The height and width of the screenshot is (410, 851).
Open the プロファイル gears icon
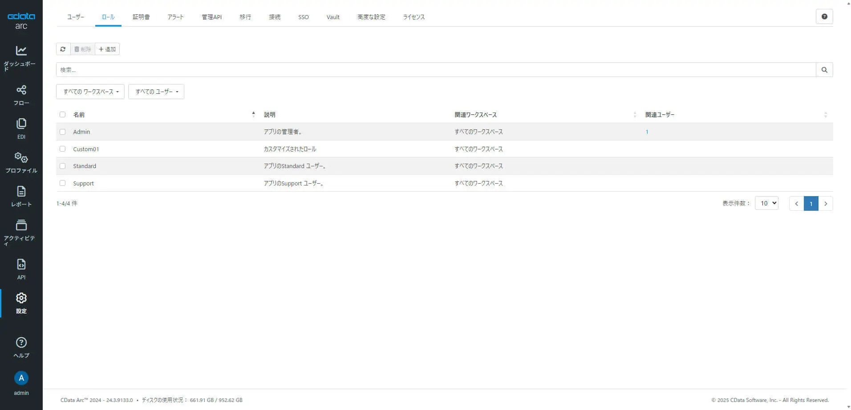pyautogui.click(x=21, y=157)
